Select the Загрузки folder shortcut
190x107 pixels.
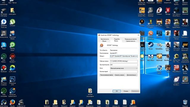(73, 103)
